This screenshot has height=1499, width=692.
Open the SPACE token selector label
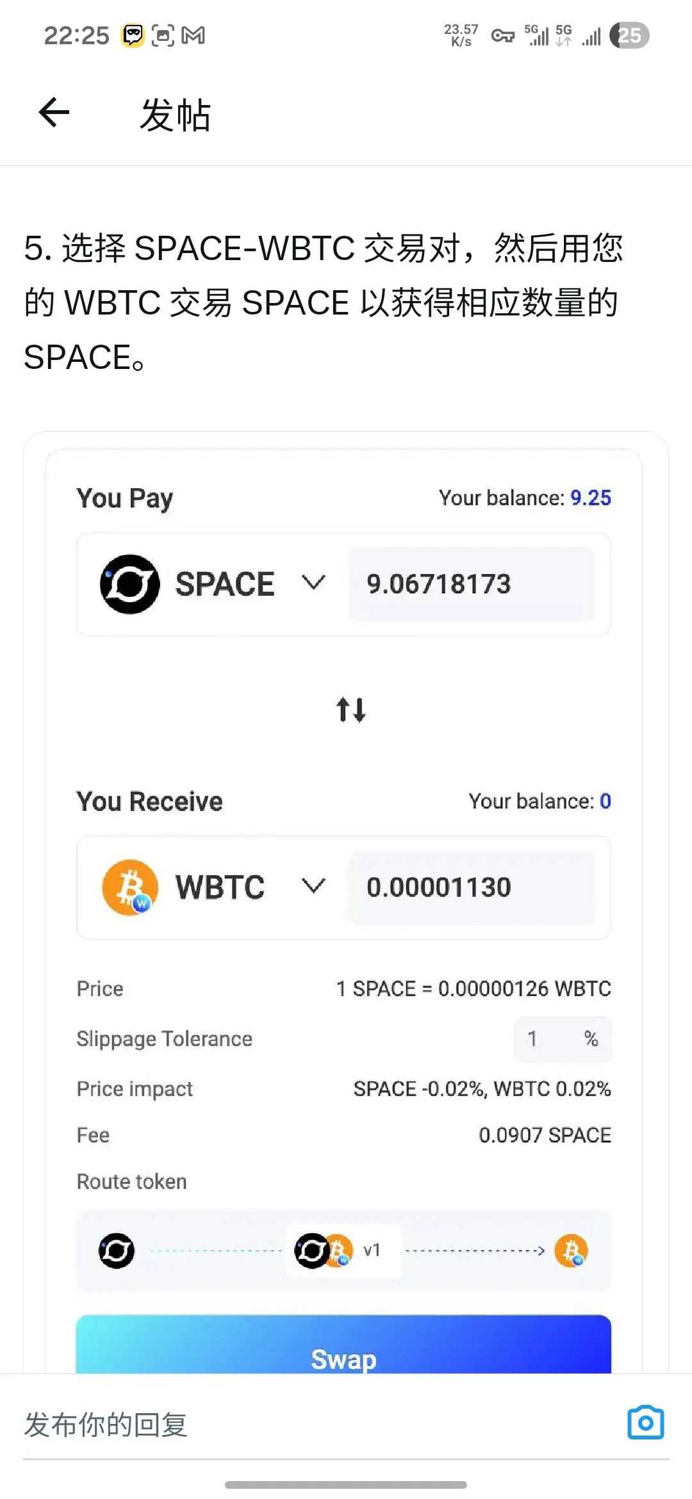coord(225,584)
